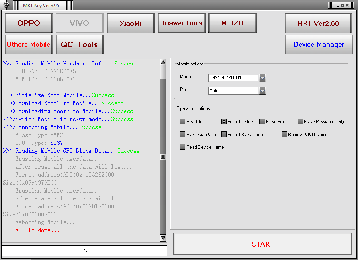Select the QC_Tools tab
This screenshot has width=358, height=260.
(79, 44)
